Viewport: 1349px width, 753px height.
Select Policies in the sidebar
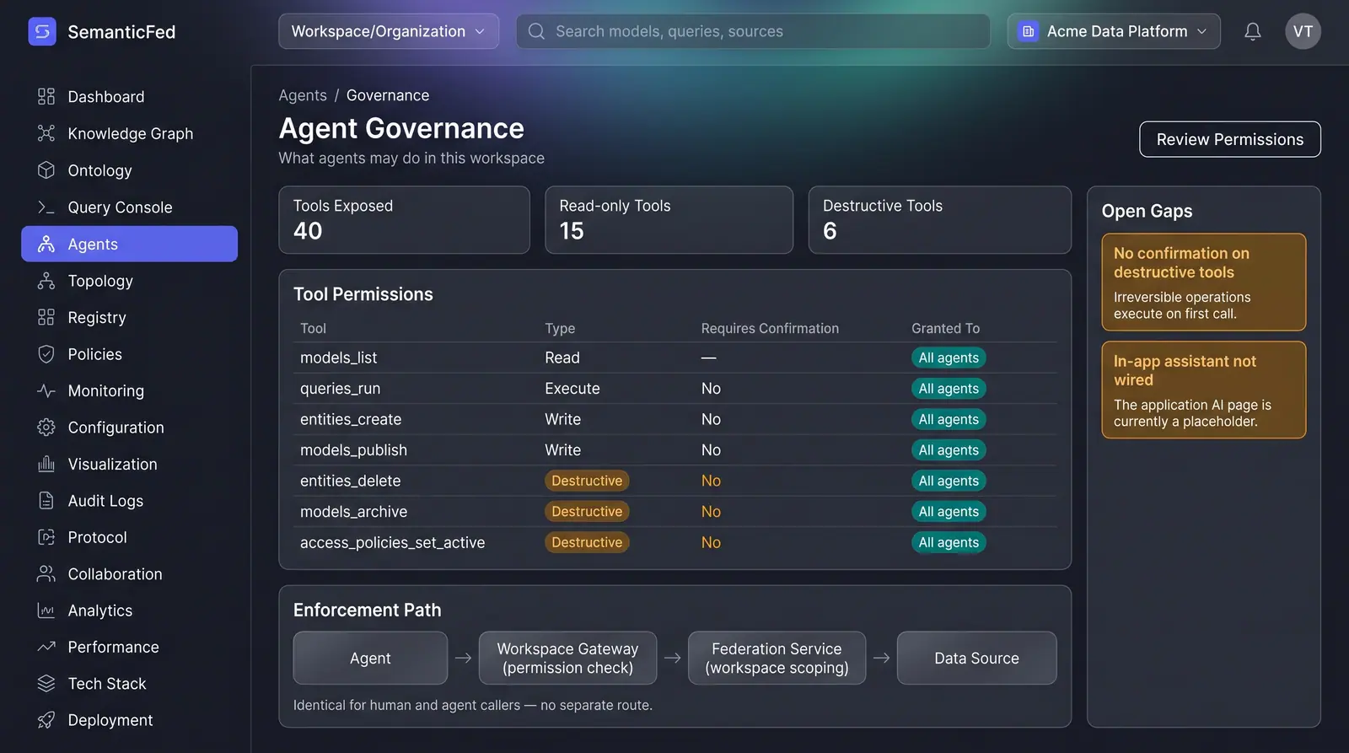129,353
